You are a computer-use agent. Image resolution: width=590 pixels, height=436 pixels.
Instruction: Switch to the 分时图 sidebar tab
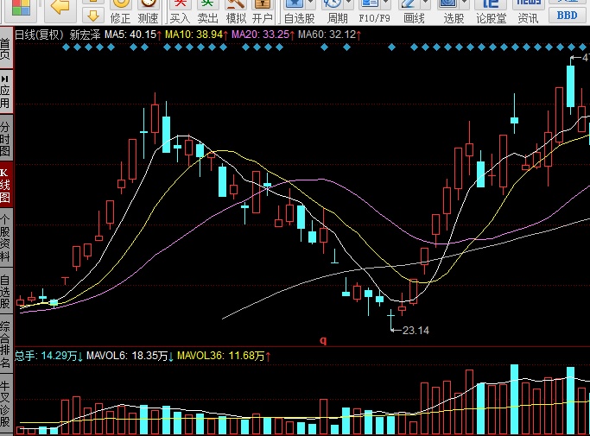point(6,137)
